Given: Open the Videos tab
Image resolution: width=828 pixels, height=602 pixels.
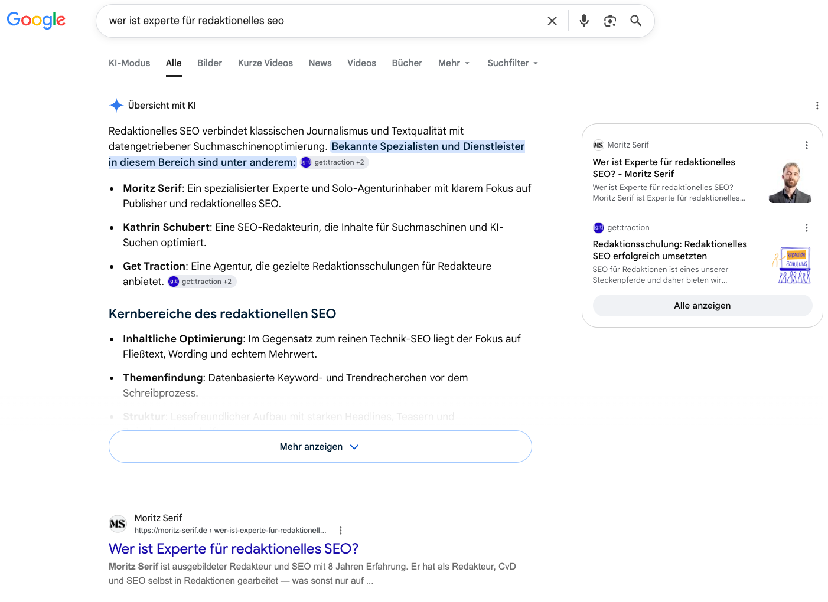Looking at the screenshot, I should click(361, 63).
